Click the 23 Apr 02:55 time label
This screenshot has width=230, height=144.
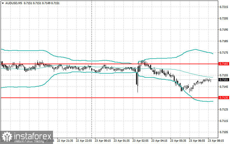(140, 141)
